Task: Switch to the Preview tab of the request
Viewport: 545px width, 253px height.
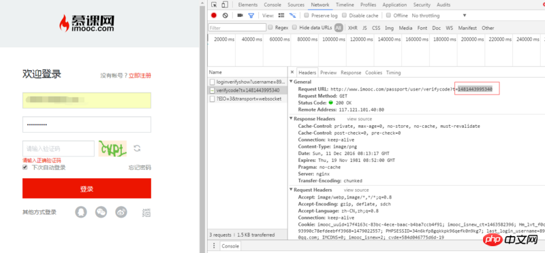Action: 328,73
